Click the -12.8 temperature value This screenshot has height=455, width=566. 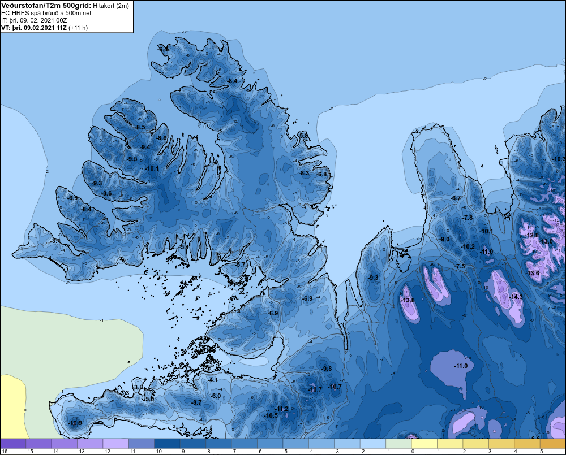[x=532, y=235]
